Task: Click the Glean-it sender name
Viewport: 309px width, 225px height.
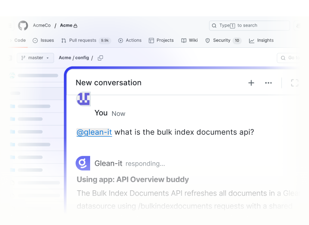Action: click(x=109, y=164)
